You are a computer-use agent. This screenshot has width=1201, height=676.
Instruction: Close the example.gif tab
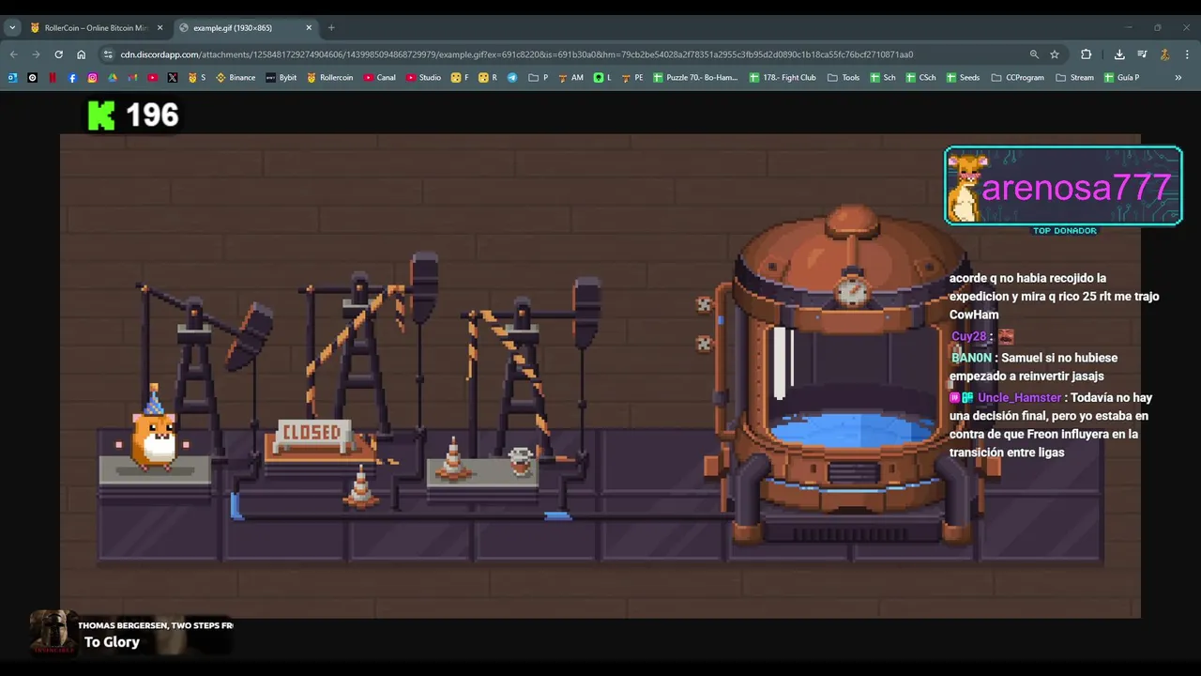(309, 28)
